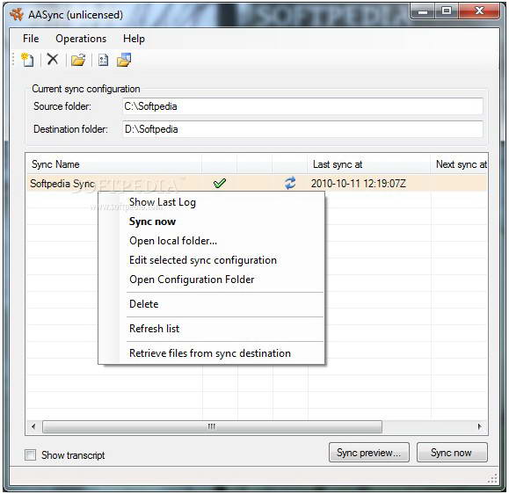Click the new sync configuration toolbar icon
The width and height of the screenshot is (509, 494).
(27, 60)
